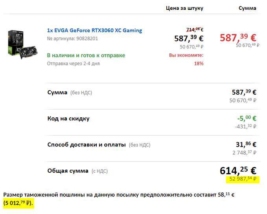Click the green -5,00 € discount amount
267x214 pixels.
pos(247,118)
